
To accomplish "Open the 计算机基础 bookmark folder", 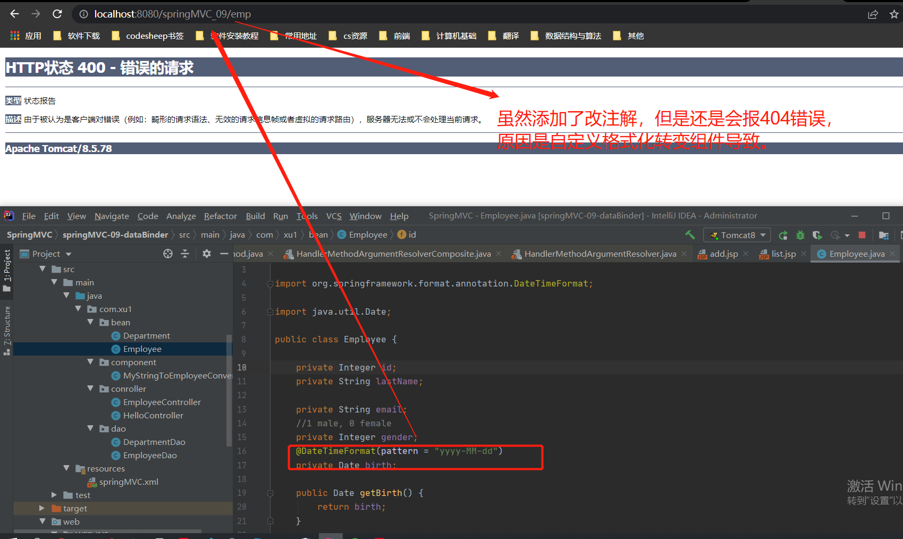I will (x=449, y=36).
